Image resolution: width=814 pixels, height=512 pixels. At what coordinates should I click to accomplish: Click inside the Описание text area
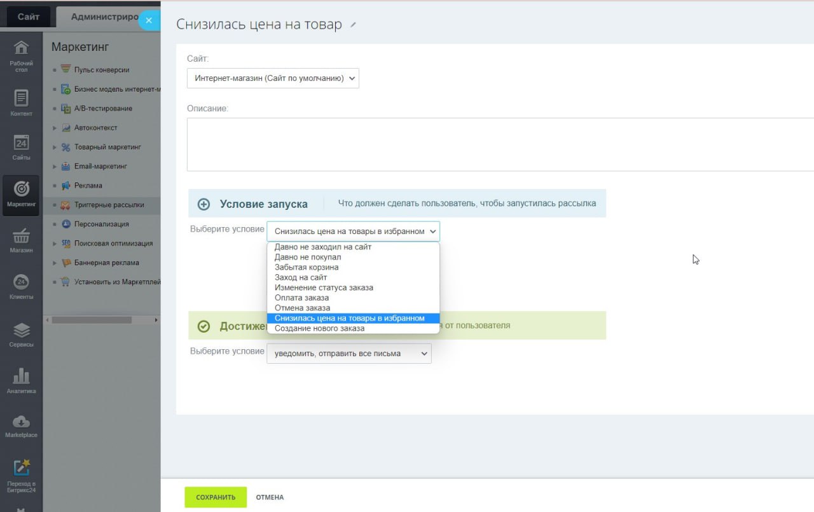(x=500, y=144)
